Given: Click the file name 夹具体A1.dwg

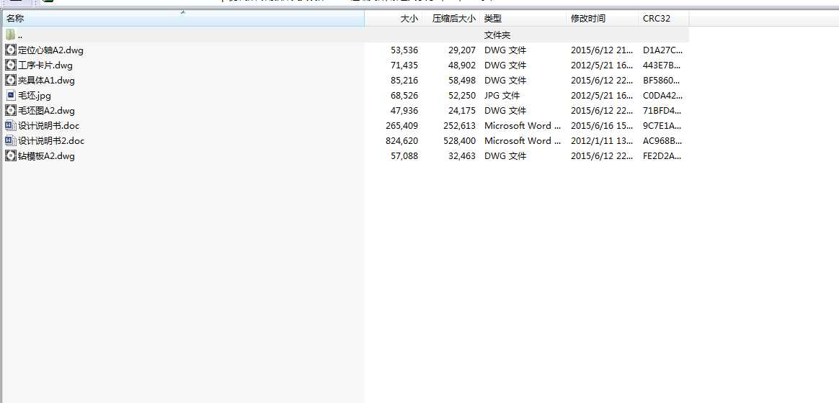Looking at the screenshot, I should pyautogui.click(x=47, y=81).
